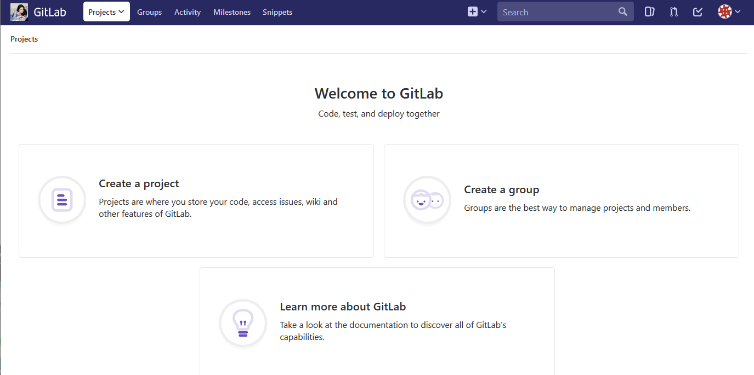Go to Snippets in the navbar
754x375 pixels.
(277, 12)
